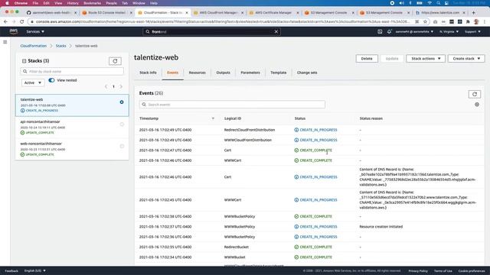Switch to the Outputs tab

[x=223, y=73]
